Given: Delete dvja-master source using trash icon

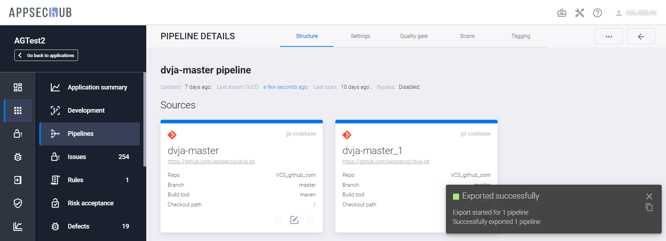Looking at the screenshot, I should tap(310, 220).
